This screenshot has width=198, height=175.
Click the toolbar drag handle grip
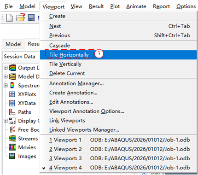[x=2, y=17]
